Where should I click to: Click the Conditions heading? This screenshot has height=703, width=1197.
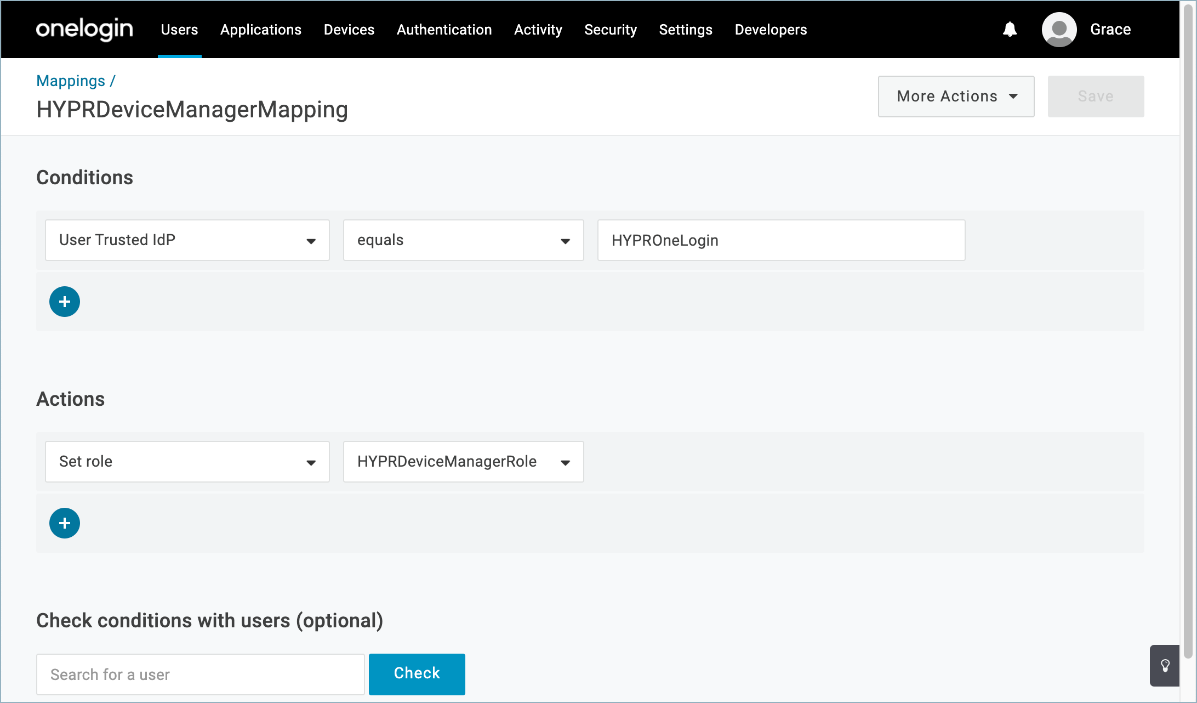tap(84, 178)
